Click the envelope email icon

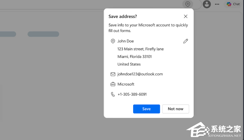[113, 74]
